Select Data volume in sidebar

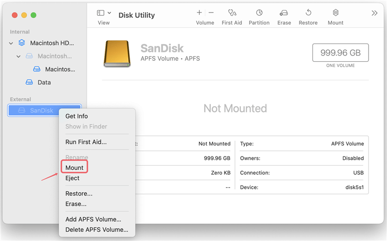[44, 82]
